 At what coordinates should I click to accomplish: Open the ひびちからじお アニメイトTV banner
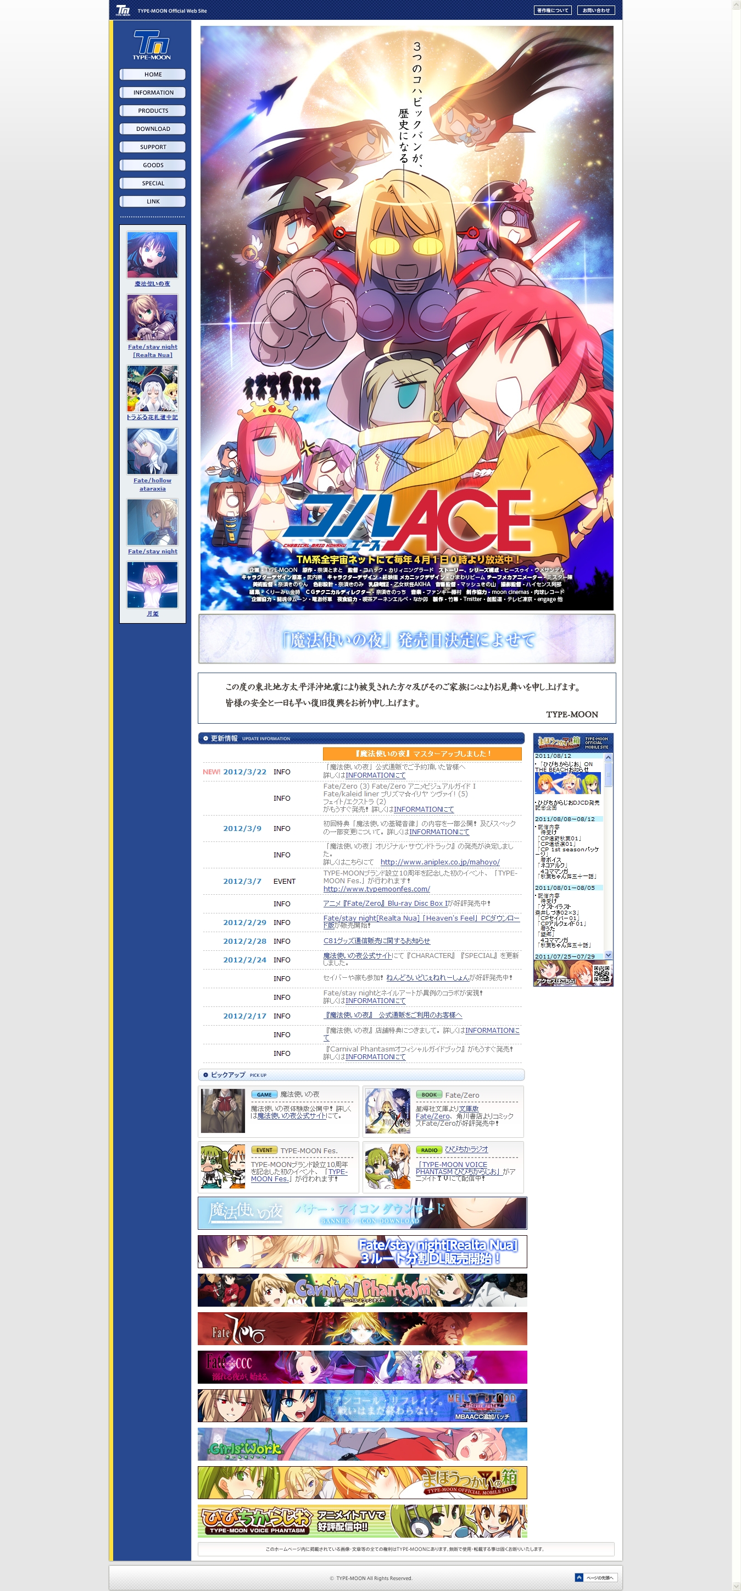click(x=362, y=1521)
